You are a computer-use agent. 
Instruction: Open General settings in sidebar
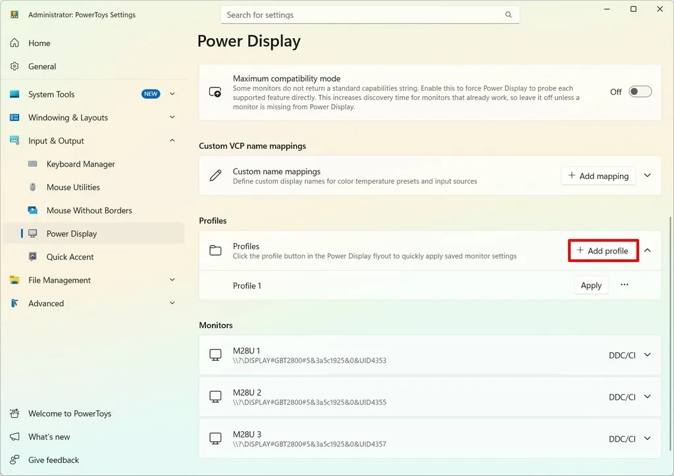(x=93, y=66)
